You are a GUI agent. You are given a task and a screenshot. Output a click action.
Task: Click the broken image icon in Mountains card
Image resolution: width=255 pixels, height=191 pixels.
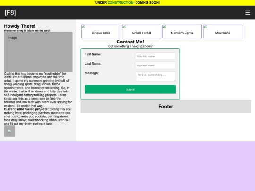point(205,26)
